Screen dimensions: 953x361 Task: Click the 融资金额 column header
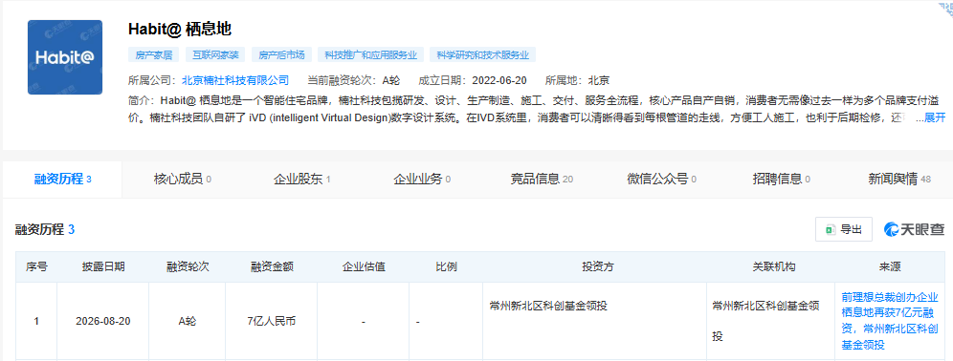click(x=272, y=267)
